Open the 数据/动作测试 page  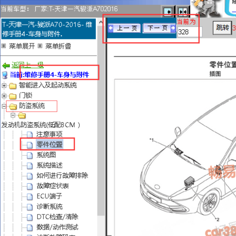pos(57,227)
